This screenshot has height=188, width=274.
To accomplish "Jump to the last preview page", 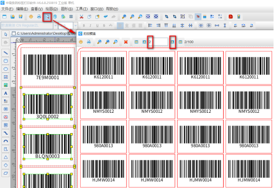I will point(181,42).
